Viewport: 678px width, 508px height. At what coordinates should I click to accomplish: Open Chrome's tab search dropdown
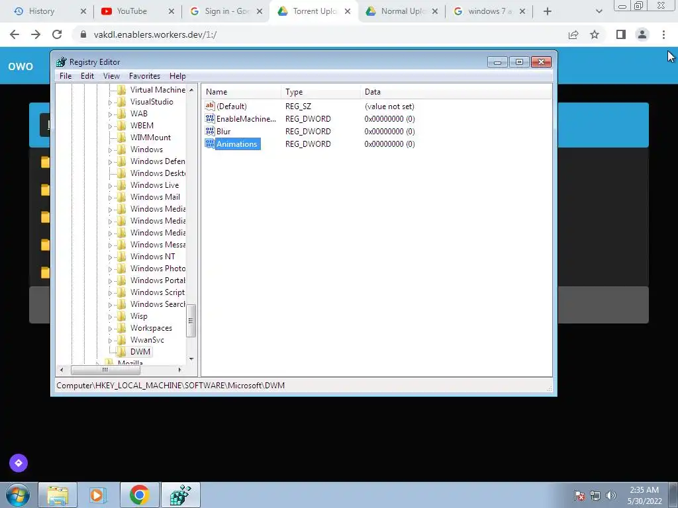pos(599,11)
